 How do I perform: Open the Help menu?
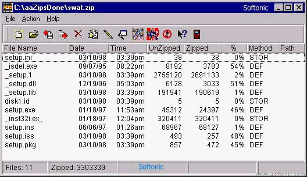53,19
